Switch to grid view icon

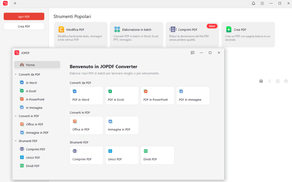pyautogui.click(x=277, y=81)
